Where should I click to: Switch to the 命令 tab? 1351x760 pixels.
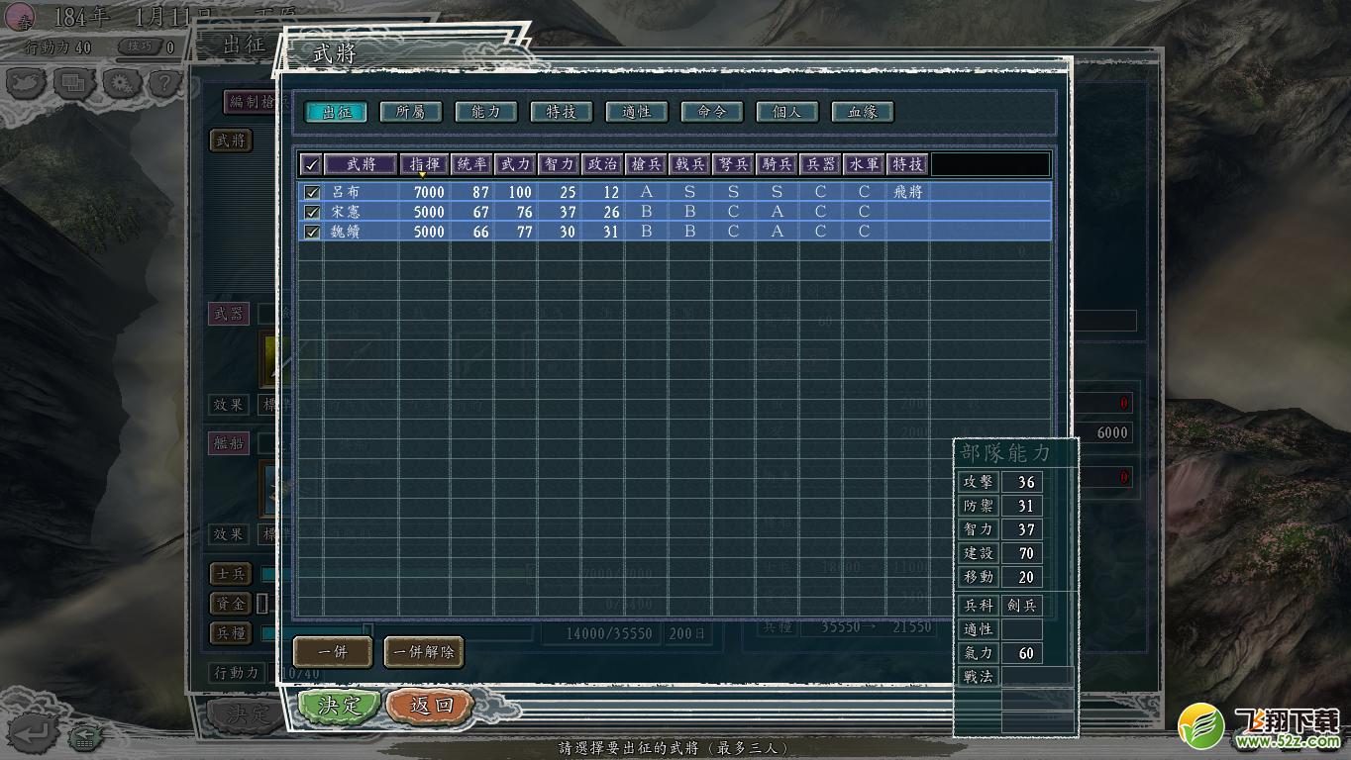[712, 112]
